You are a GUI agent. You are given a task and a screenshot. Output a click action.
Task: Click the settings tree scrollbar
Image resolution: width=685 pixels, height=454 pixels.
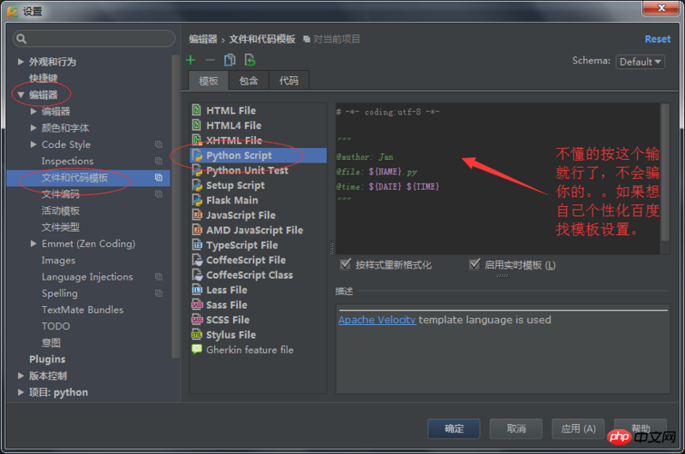pyautogui.click(x=176, y=206)
